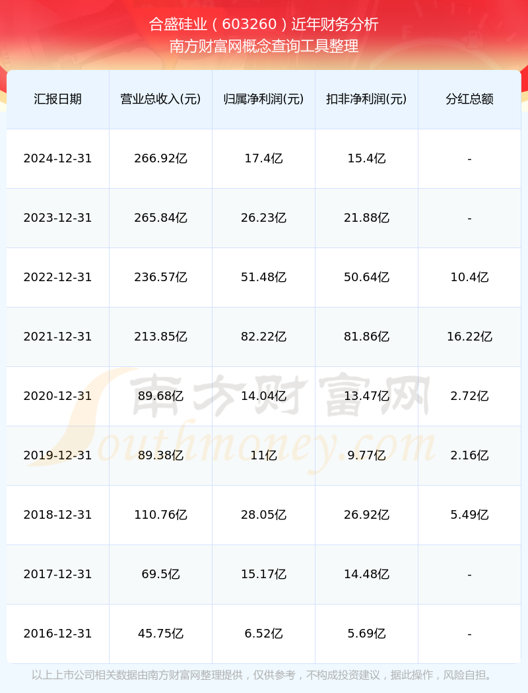This screenshot has width=528, height=693.
Task: Select the 5.69亿 cell
Action: [x=367, y=634]
